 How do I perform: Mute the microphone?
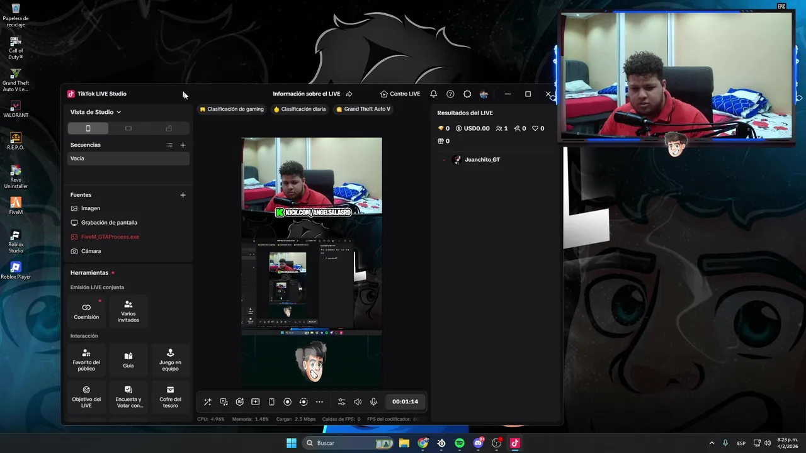click(373, 401)
